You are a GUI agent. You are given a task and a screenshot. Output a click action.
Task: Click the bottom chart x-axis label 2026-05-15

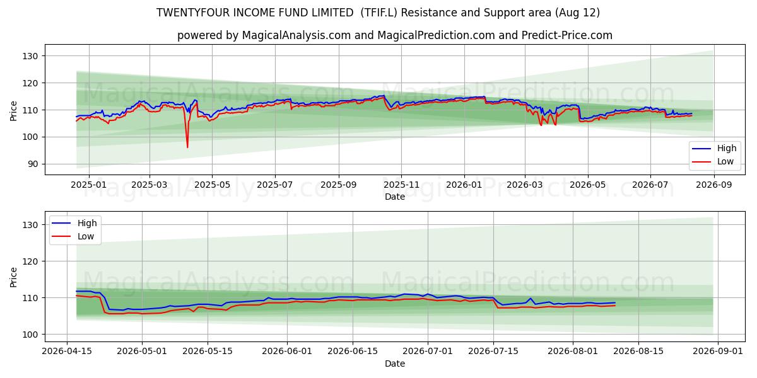pos(208,352)
